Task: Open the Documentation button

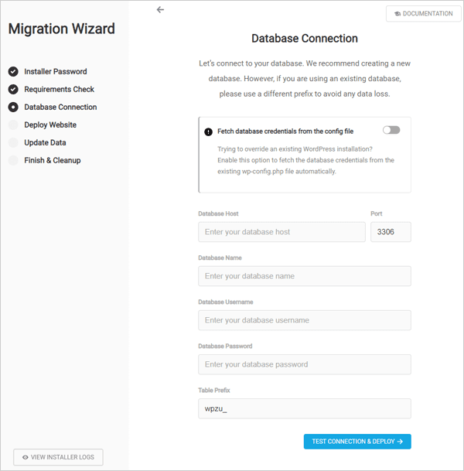Action: (x=424, y=13)
